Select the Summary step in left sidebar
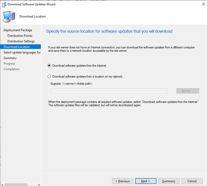 (x=10, y=58)
